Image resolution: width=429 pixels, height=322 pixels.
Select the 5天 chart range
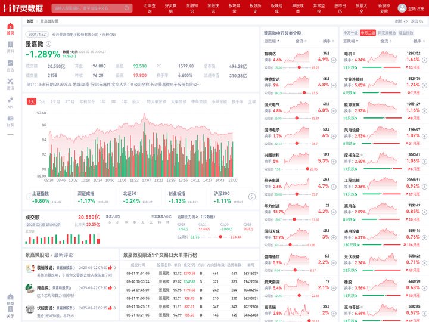coord(42,101)
